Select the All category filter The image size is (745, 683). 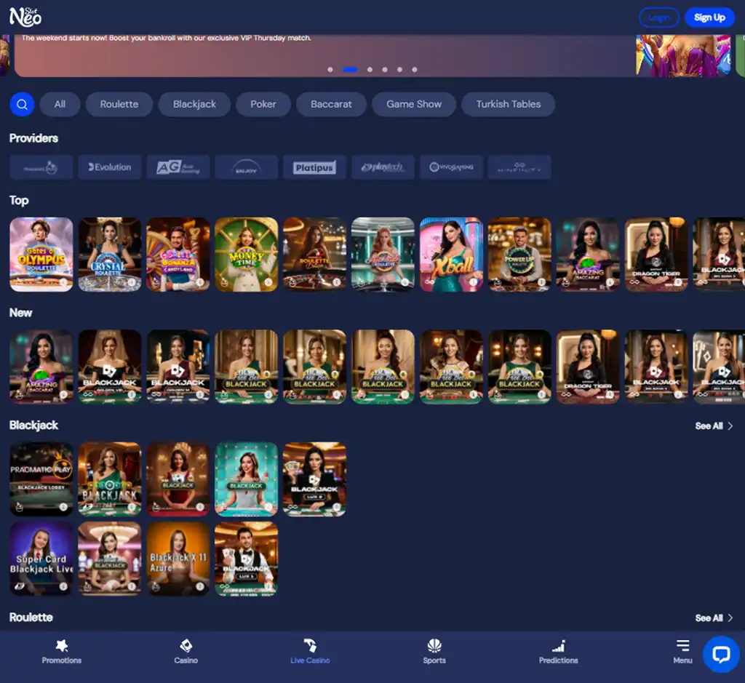coord(60,104)
